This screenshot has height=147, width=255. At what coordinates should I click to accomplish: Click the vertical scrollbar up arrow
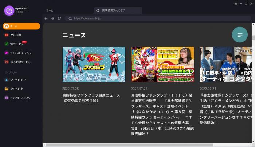coord(253,24)
